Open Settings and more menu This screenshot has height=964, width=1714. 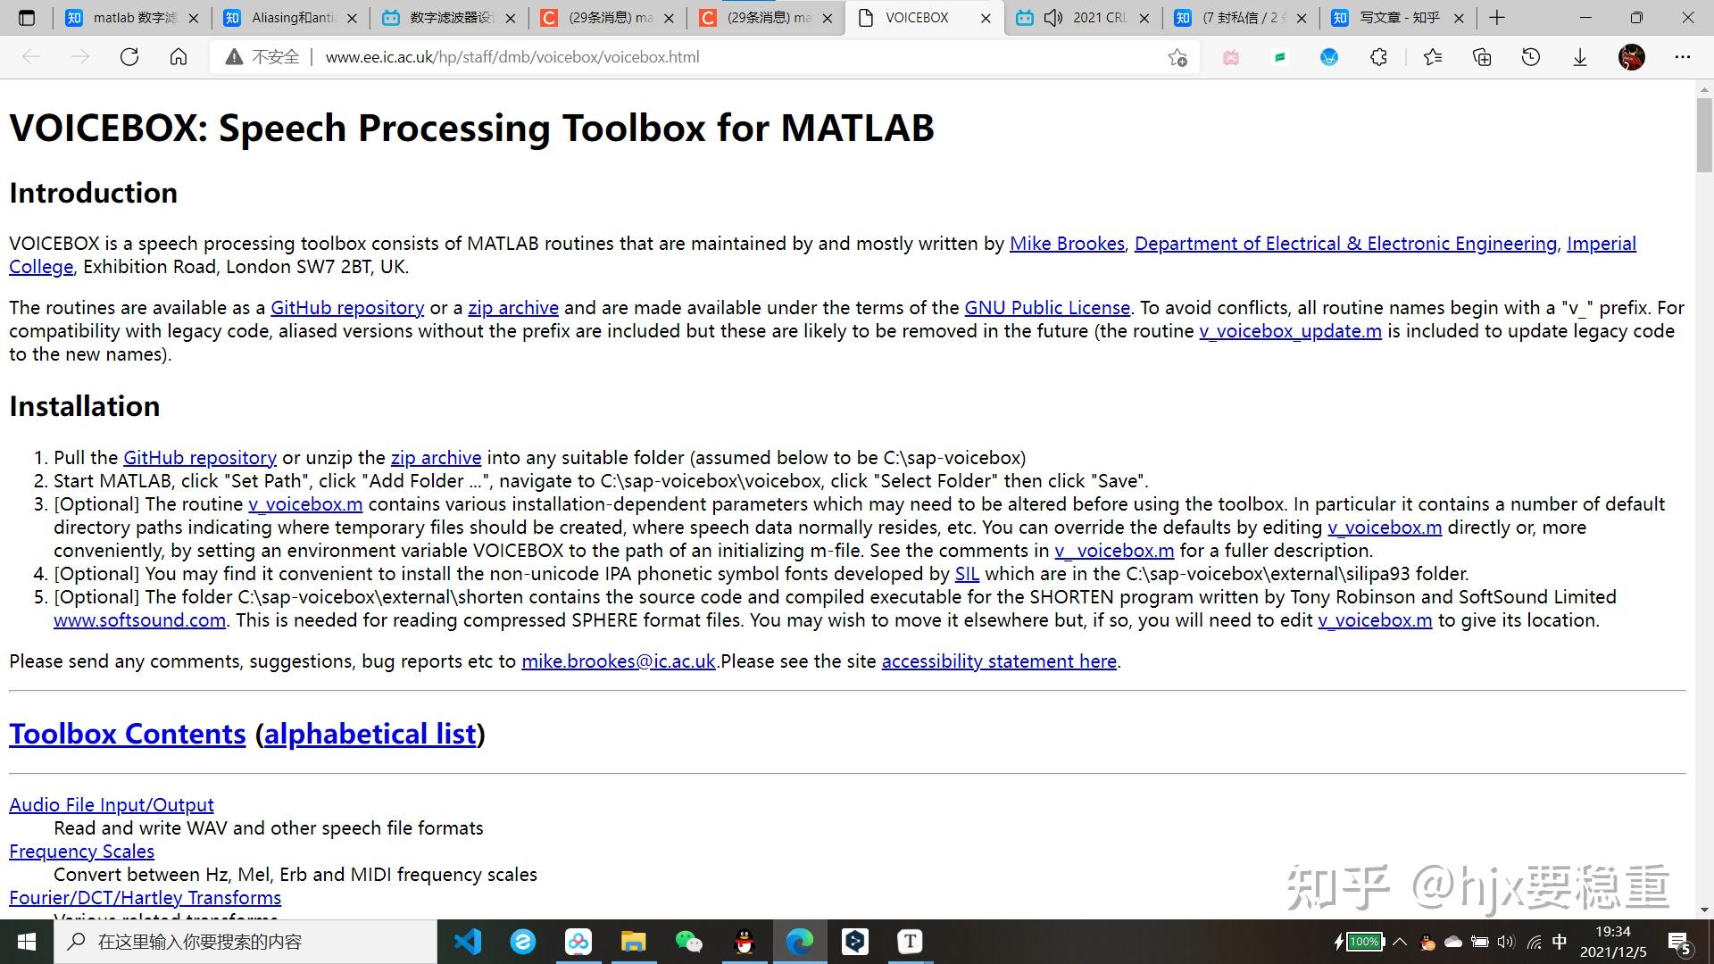[1682, 56]
